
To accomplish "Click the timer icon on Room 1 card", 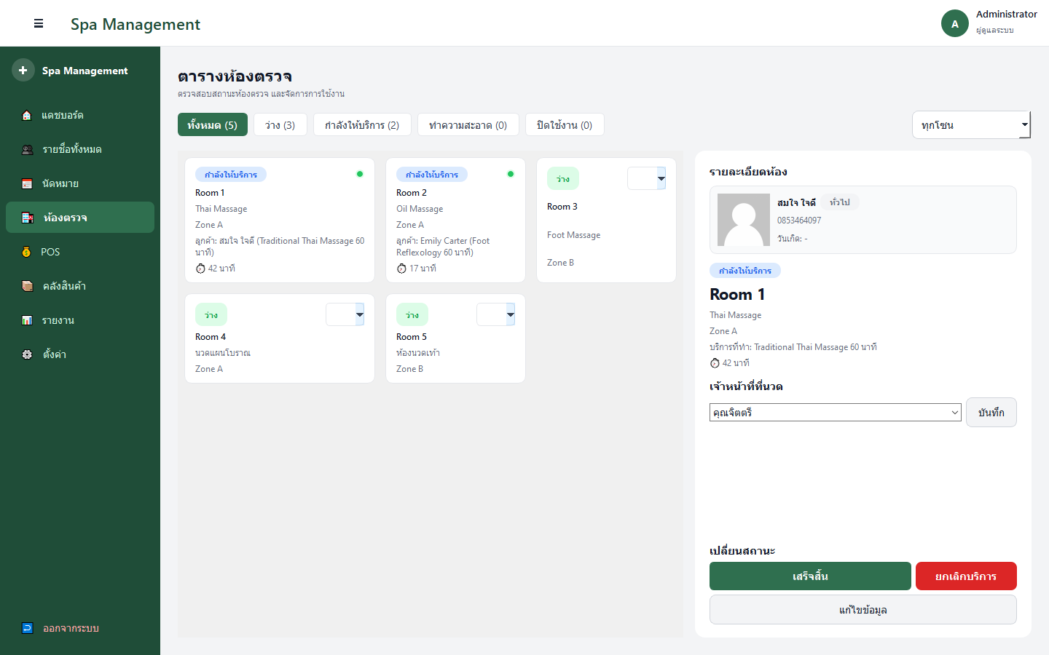I will (x=200, y=269).
